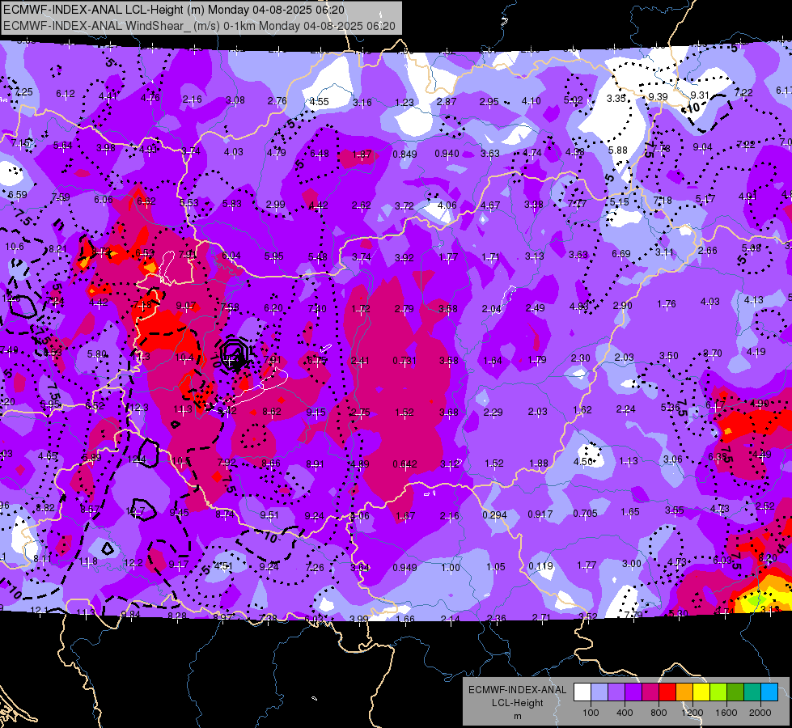This screenshot has width=792, height=728.
Task: Click the white legend color swatch
Action: click(582, 692)
